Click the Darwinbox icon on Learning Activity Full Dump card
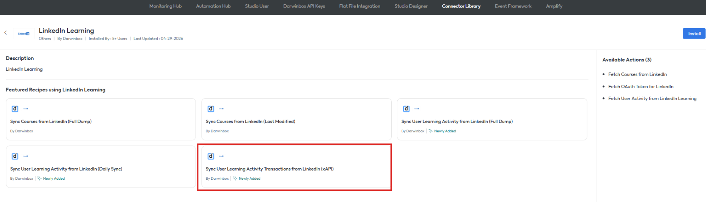Viewport: 706px width, 202px height. tap(406, 109)
